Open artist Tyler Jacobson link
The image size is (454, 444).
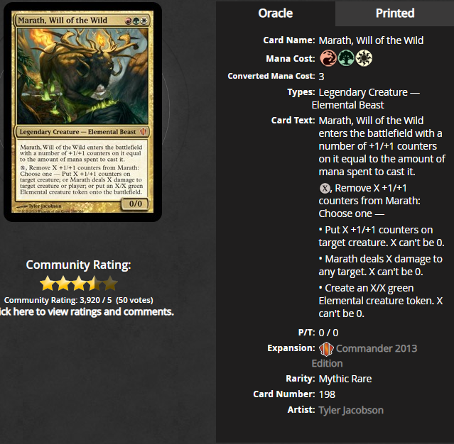click(x=351, y=410)
